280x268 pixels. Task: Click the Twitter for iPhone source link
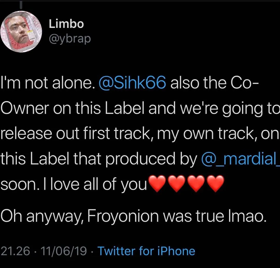point(146,251)
